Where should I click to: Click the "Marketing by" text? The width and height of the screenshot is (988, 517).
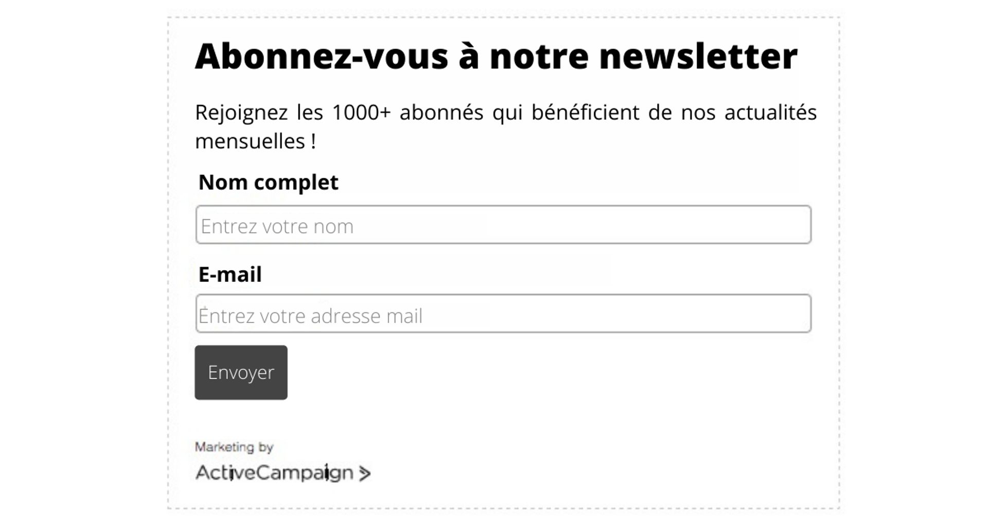click(234, 447)
